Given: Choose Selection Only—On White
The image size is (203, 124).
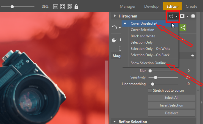Looking at the screenshot, I should 150,49.
